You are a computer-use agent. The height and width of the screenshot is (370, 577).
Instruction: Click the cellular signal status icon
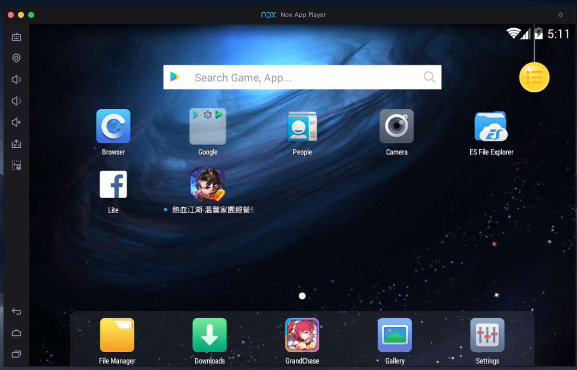point(525,33)
